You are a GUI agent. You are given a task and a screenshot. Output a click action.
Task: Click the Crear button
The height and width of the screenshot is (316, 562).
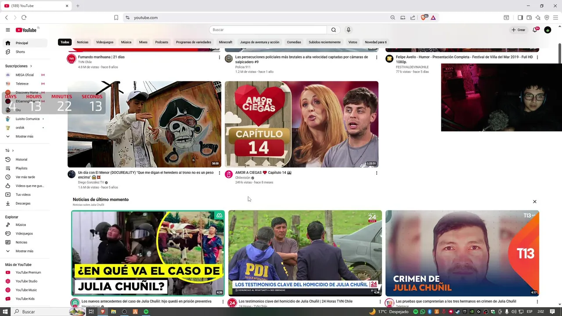tap(519, 30)
